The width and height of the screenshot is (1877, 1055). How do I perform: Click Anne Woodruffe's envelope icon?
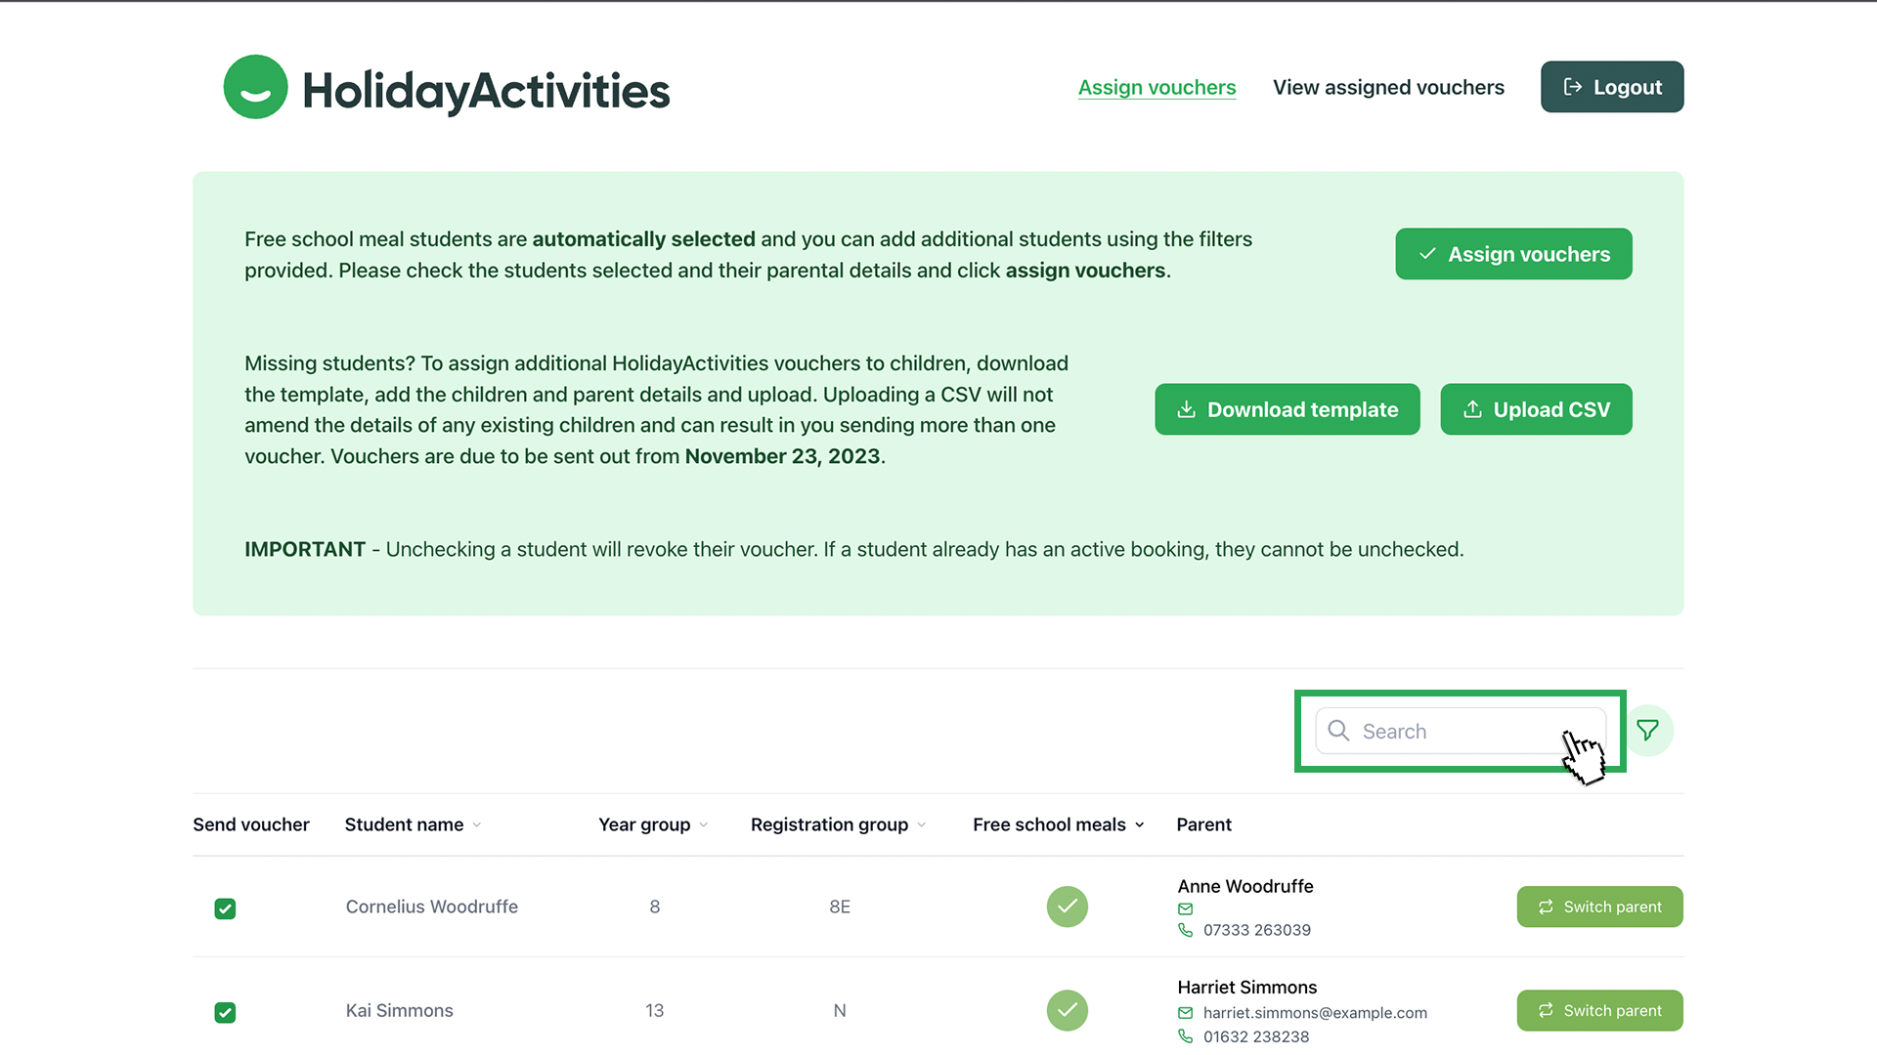coord(1185,908)
